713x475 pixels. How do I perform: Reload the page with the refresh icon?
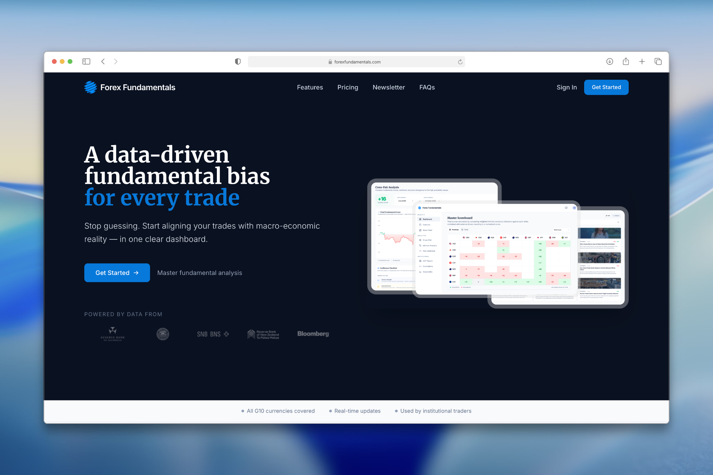tap(460, 62)
